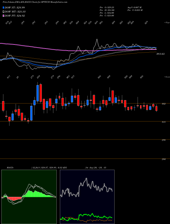Screen dimensions: 170x224
Task: Click the tallest blue candlestick in price chart
Action: pyautogui.click(x=38, y=93)
